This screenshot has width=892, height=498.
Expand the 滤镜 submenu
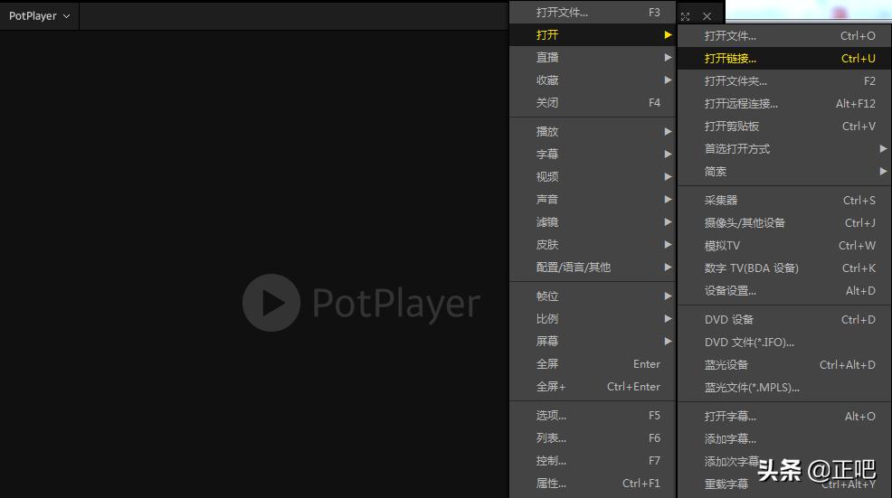click(593, 222)
